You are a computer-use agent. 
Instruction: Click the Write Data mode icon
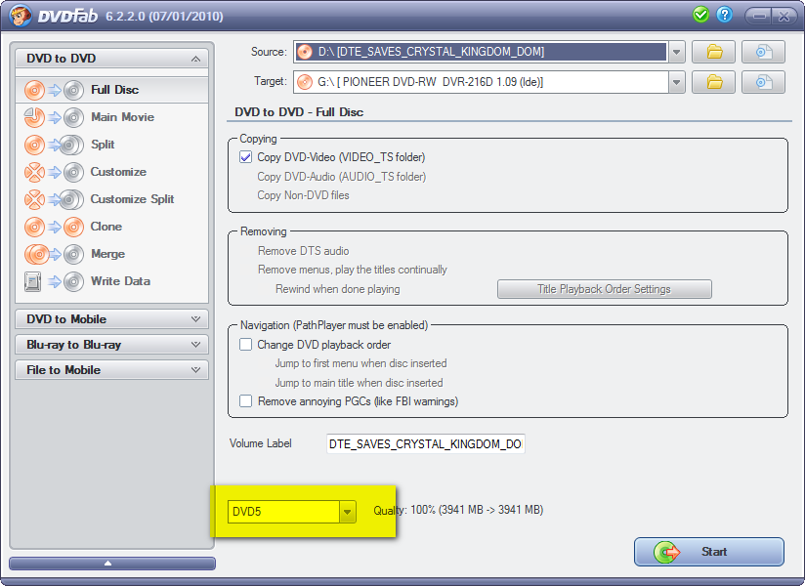(x=54, y=281)
